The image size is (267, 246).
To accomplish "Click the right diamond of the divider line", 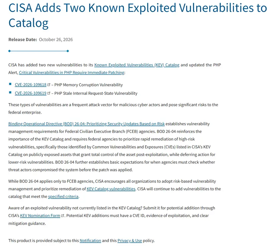I will [x=68, y=51].
